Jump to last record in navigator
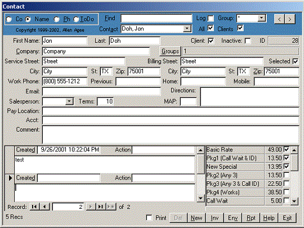The image size is (304, 228). point(101,207)
